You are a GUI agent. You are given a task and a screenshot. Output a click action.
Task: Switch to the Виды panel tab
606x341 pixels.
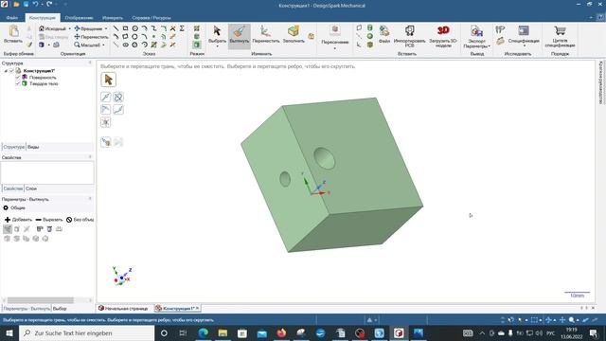coord(33,147)
